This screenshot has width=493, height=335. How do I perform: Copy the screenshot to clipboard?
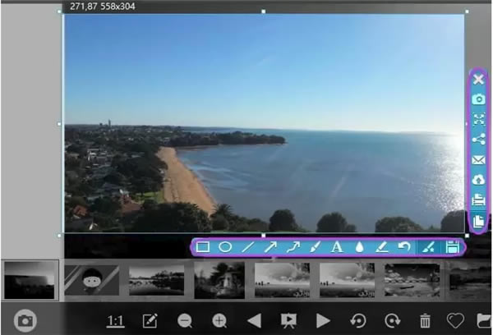tap(478, 221)
